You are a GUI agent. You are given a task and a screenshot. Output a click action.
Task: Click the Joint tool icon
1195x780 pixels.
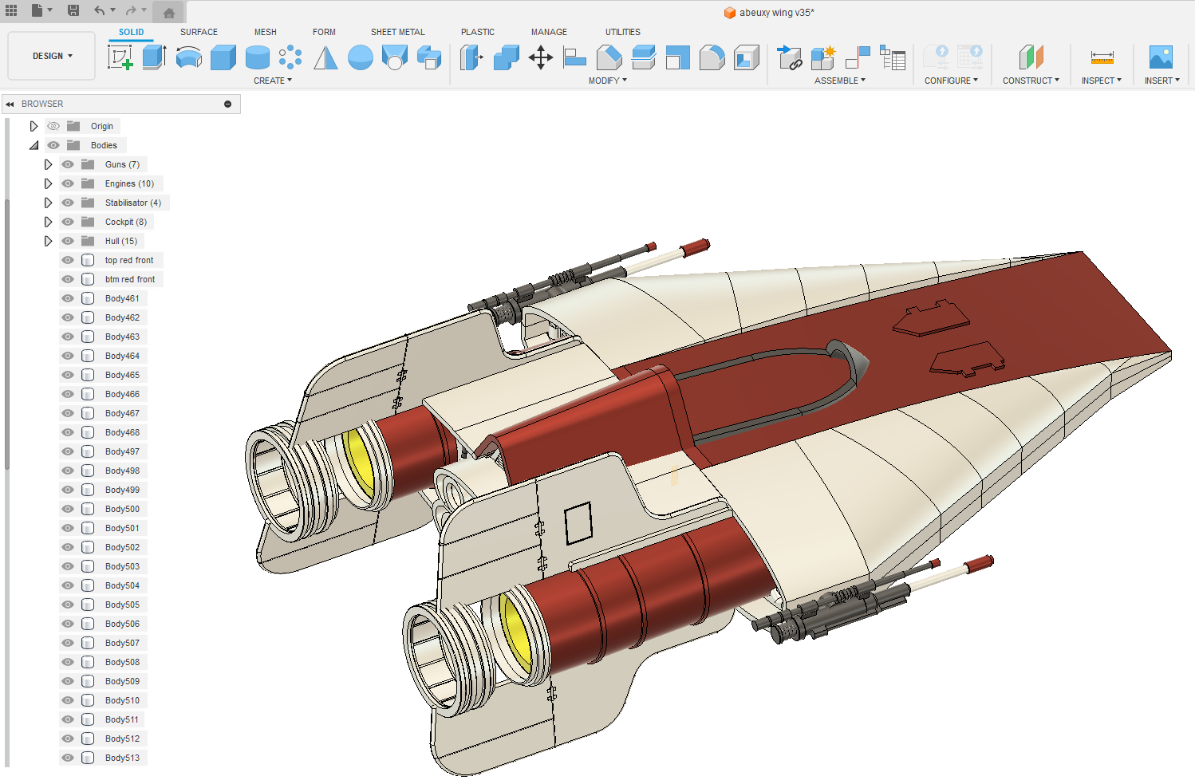tap(857, 57)
